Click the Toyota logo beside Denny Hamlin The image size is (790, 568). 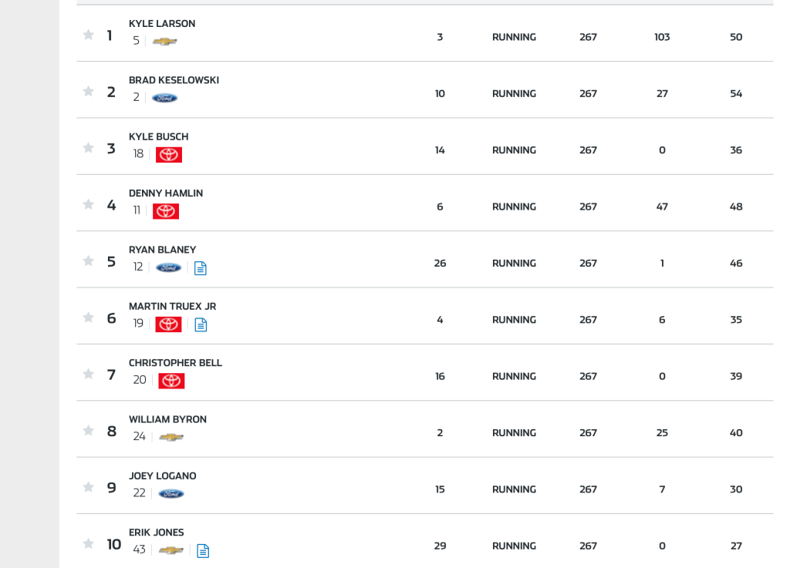point(166,211)
